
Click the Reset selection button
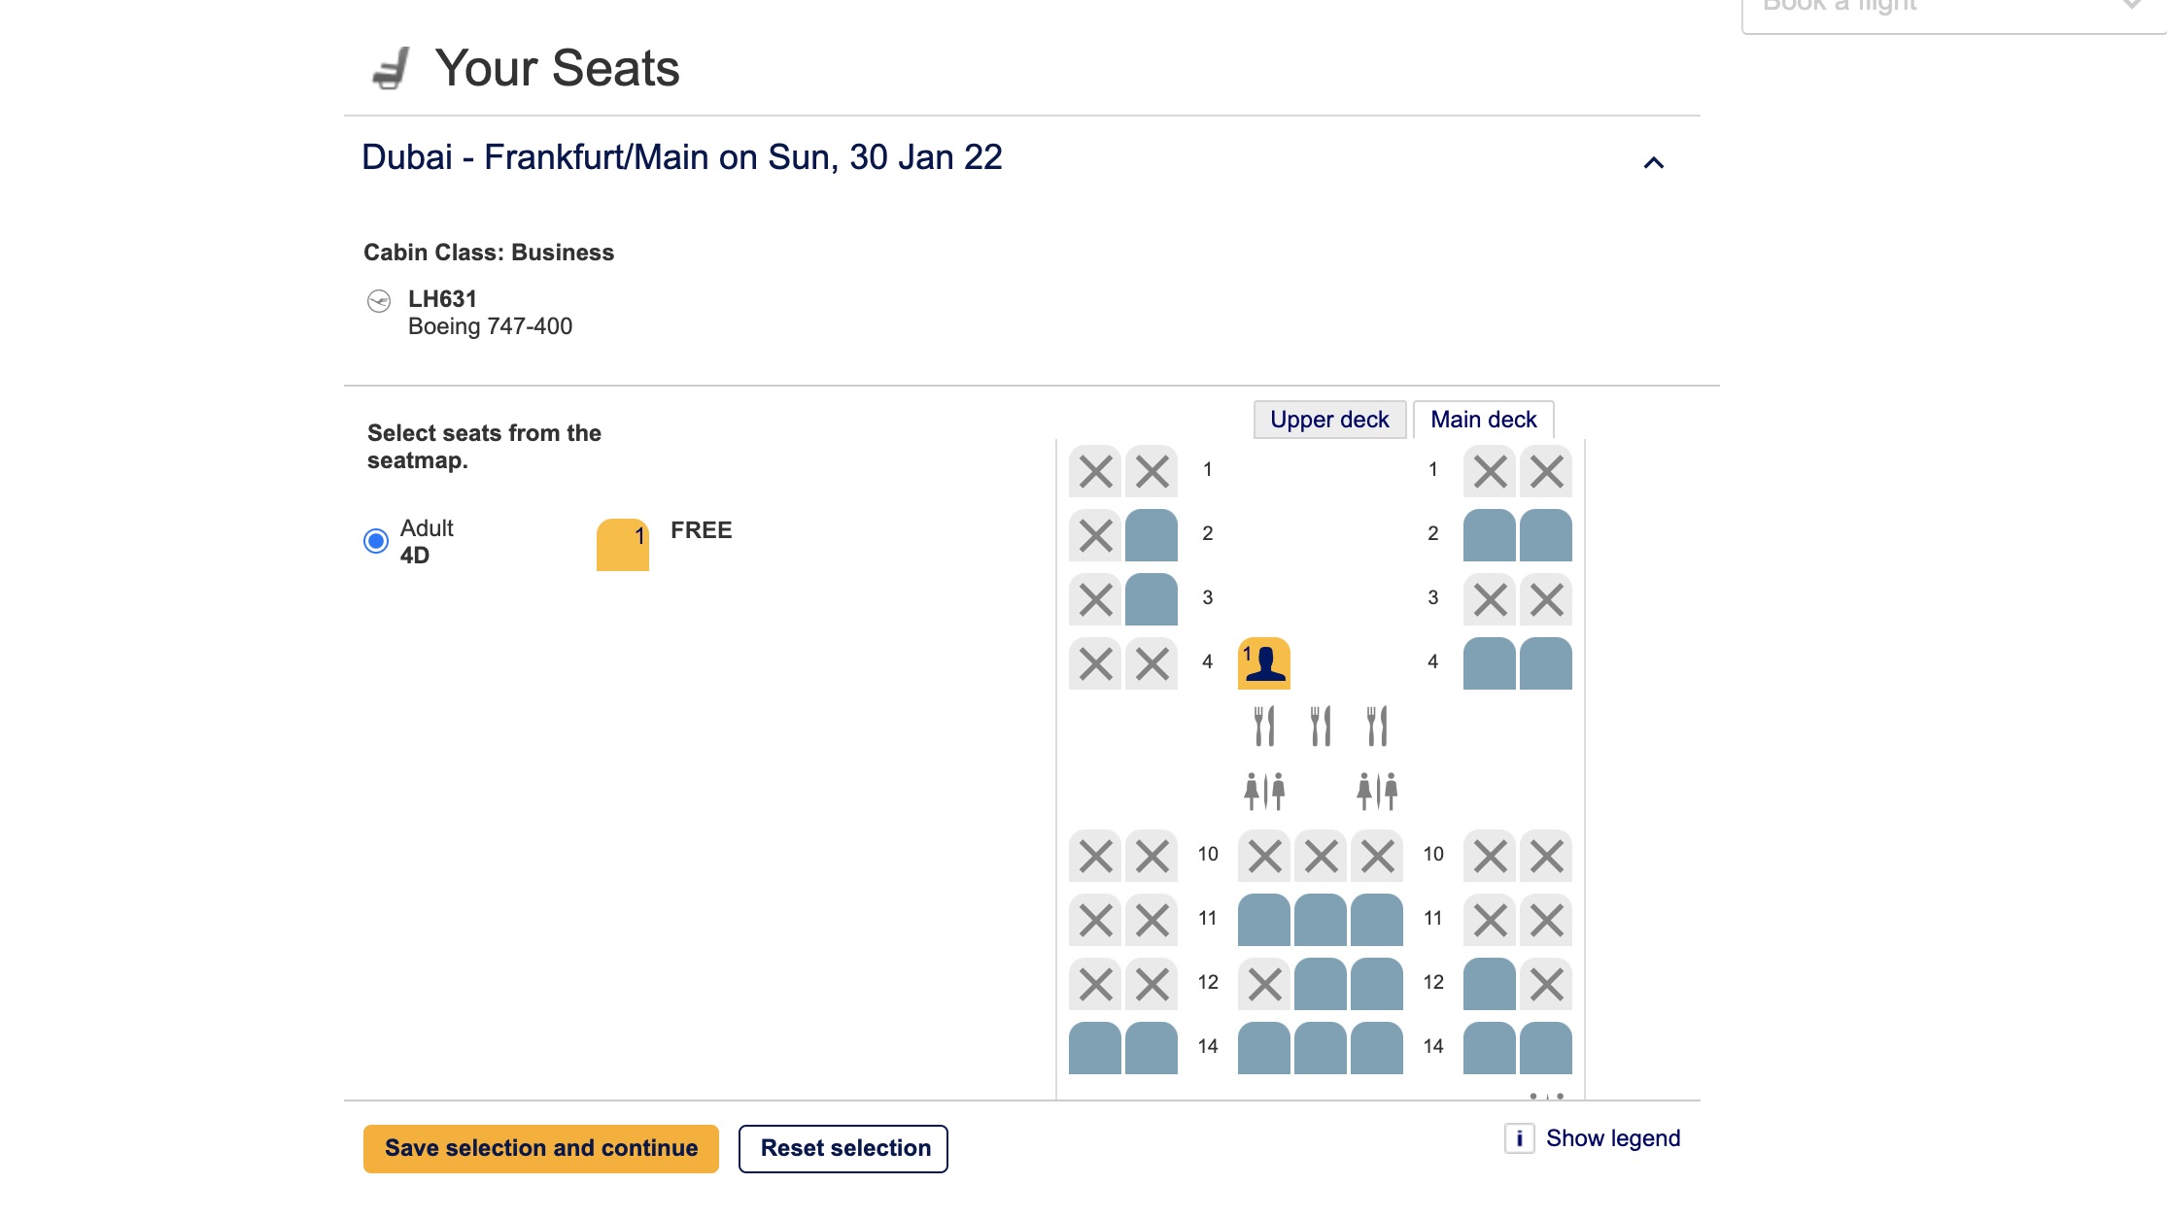(842, 1147)
